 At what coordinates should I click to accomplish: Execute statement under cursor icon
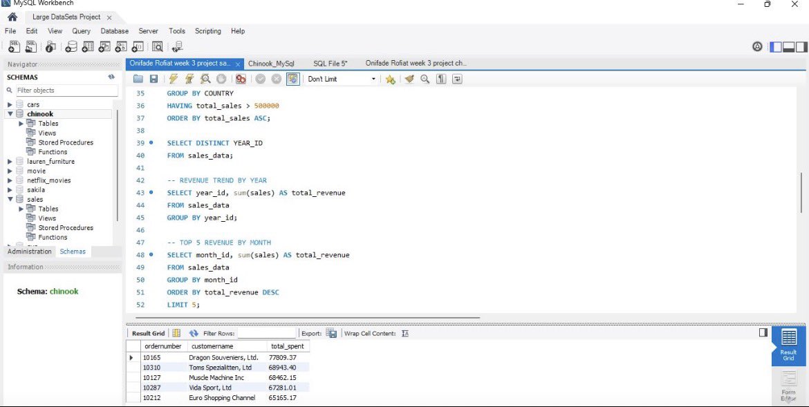[189, 79]
